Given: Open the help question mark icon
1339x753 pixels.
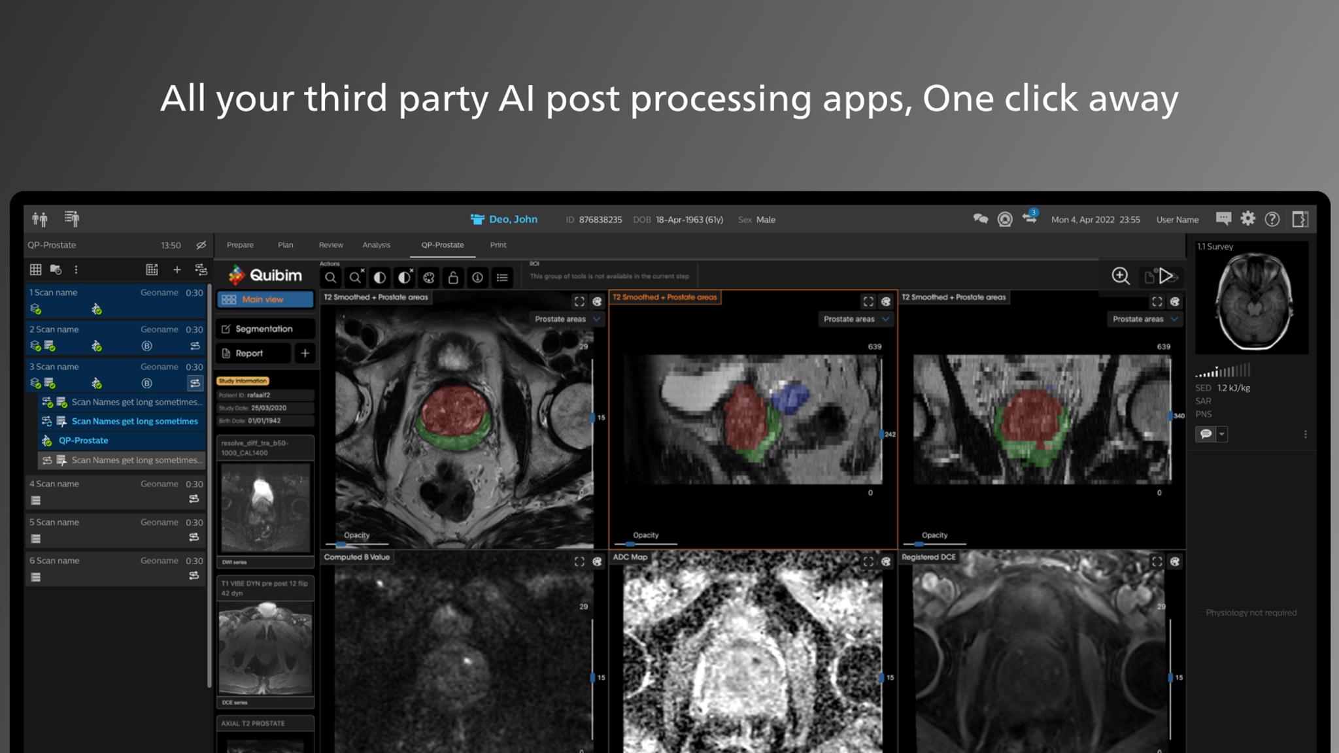Looking at the screenshot, I should click(x=1272, y=219).
